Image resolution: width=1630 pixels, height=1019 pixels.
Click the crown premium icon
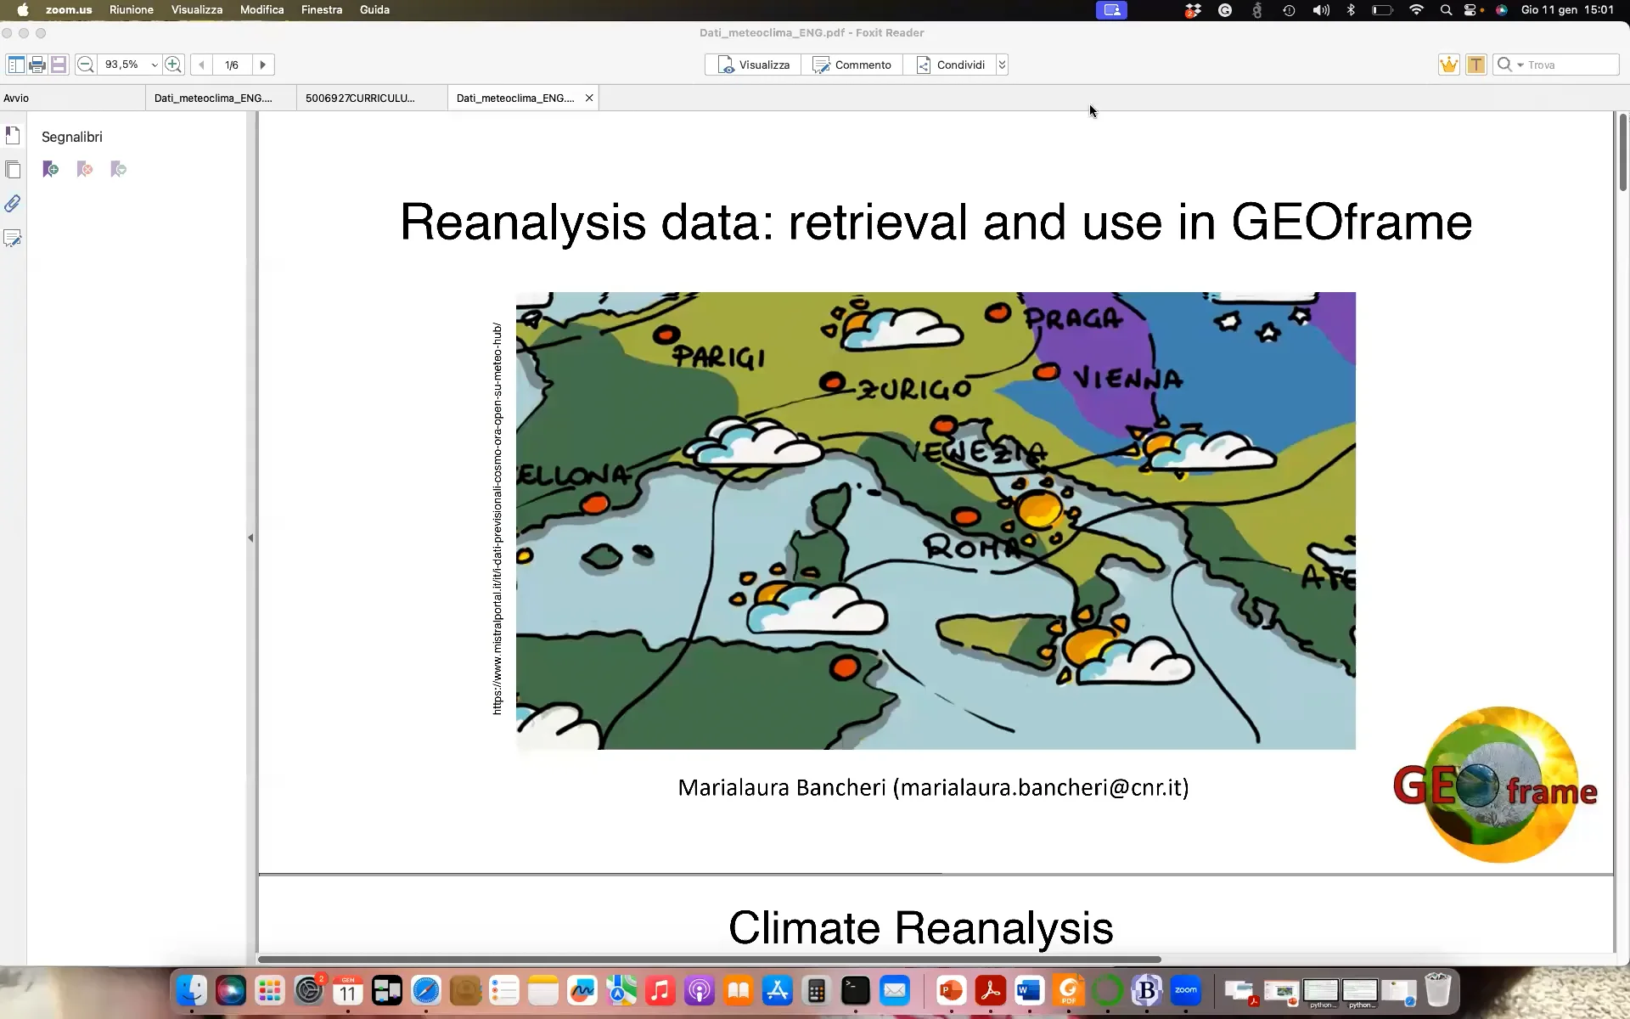pos(1448,65)
